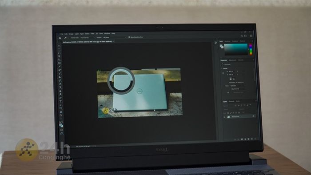Toggle the link between width and height
The width and height of the screenshot is (311, 175).
[x=223, y=73]
